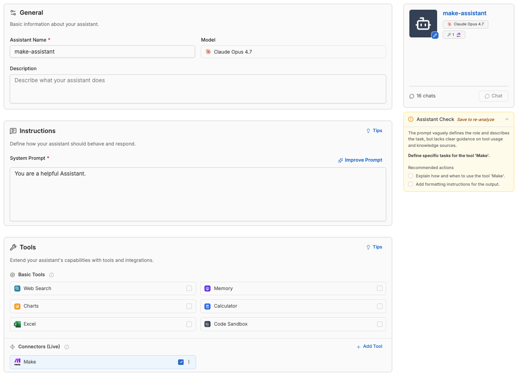The image size is (519, 382).
Task: Click the Chat button in assistant card
Action: [493, 96]
